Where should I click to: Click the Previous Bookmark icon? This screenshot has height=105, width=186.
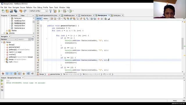point(81,19)
